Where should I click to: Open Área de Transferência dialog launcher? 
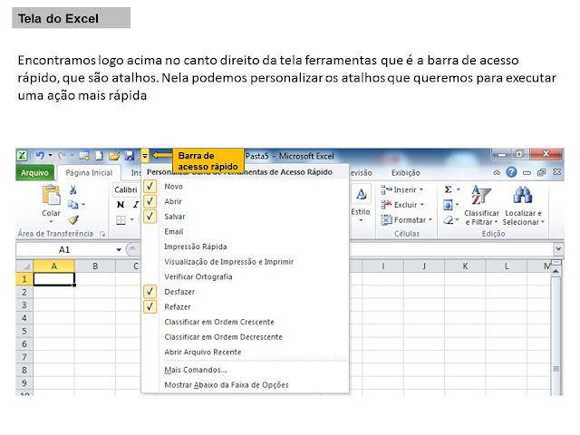click(102, 234)
